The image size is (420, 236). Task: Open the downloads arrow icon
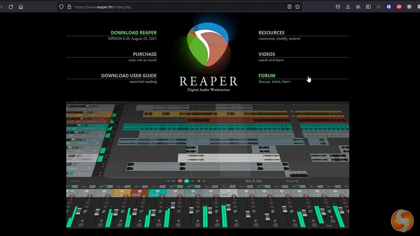click(x=348, y=7)
